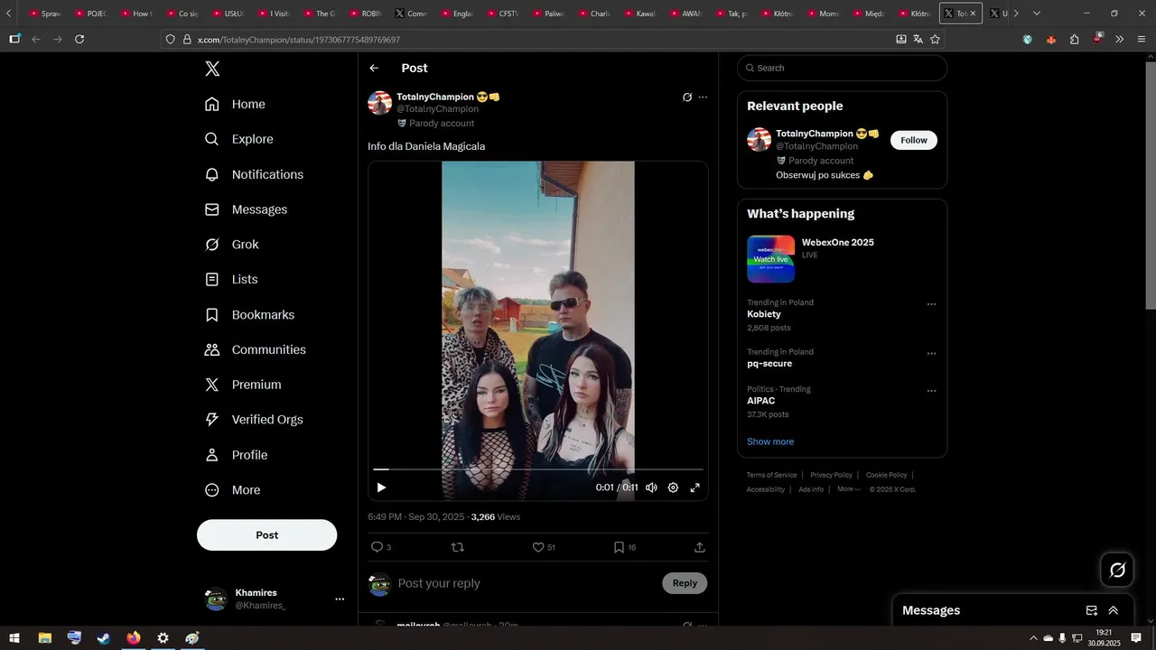This screenshot has height=650, width=1156.
Task: Click the Grok explain icon on post
Action: coord(687,97)
